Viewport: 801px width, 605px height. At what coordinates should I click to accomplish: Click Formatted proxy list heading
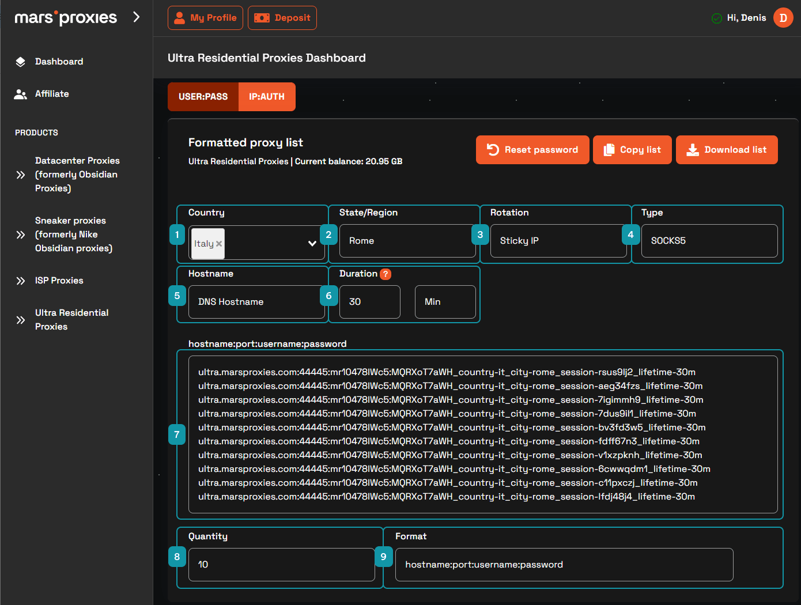(x=245, y=142)
